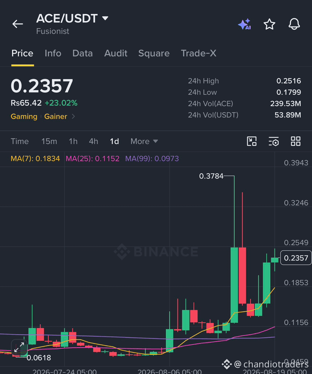Tap the +23.02% change value

tap(61, 103)
